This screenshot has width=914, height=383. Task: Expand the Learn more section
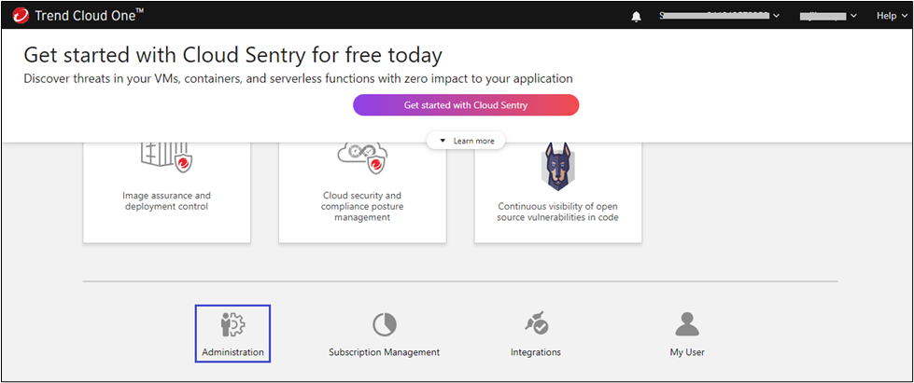(x=467, y=140)
